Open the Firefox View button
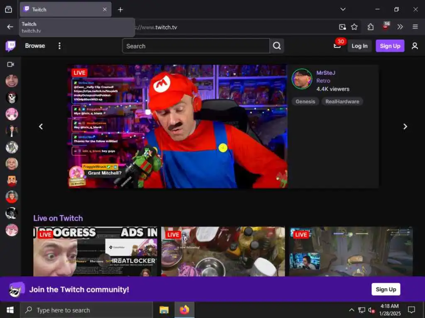The height and width of the screenshot is (318, 425). pos(8,10)
